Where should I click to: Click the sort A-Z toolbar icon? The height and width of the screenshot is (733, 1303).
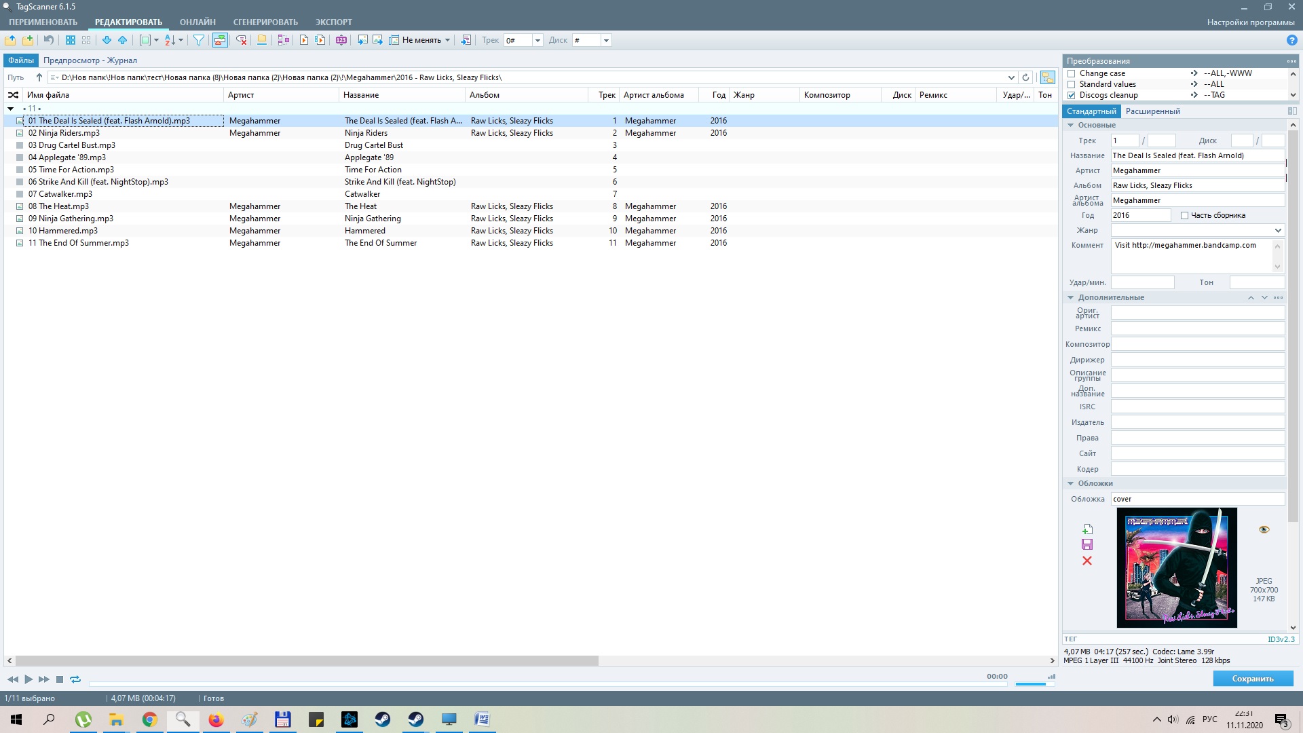(x=170, y=40)
